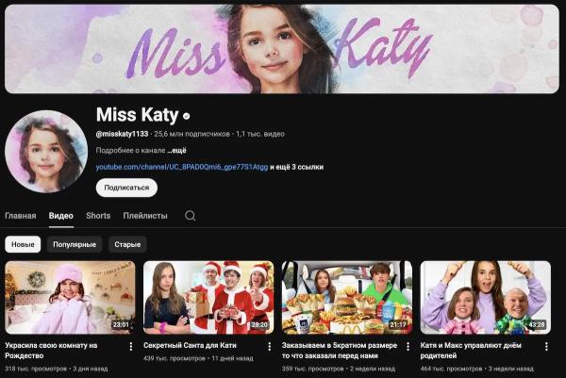The width and height of the screenshot is (566, 378).
Task: Click the channel search magnifier icon
Action: (190, 216)
